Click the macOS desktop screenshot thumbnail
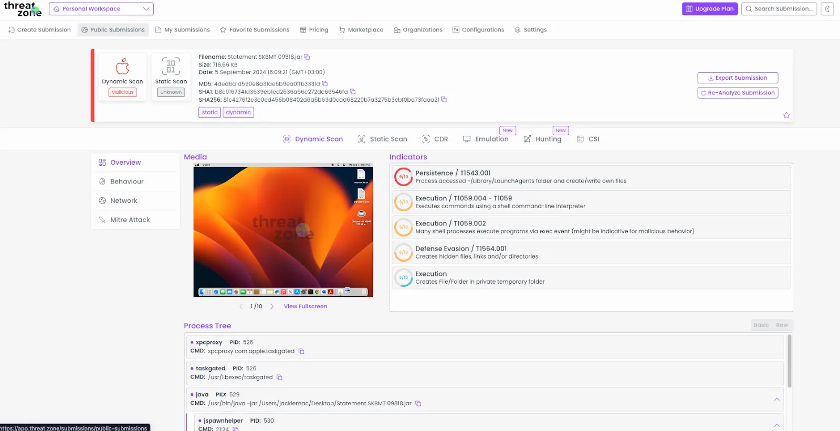840x431 pixels. pos(283,230)
